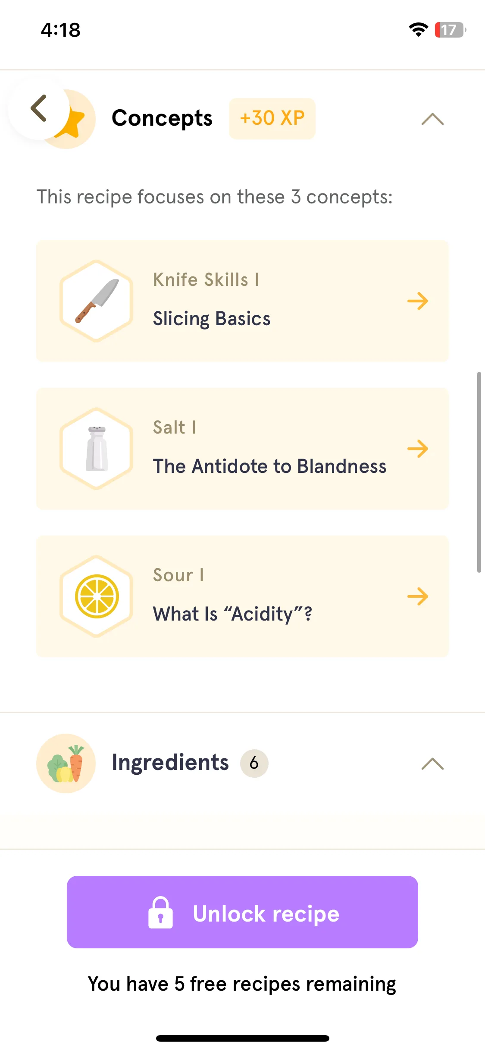Screen dimensions: 485x1052
Task: Tap the arrow on Antidote to Blandness card
Action: [418, 449]
